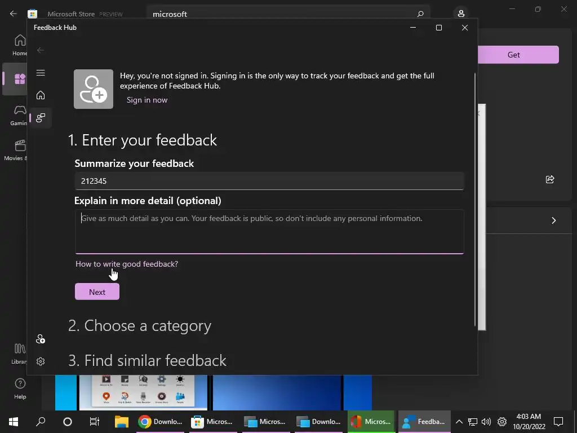This screenshot has height=433, width=577.
Task: Click right chevron in Microsoft Store
Action: pos(553,220)
